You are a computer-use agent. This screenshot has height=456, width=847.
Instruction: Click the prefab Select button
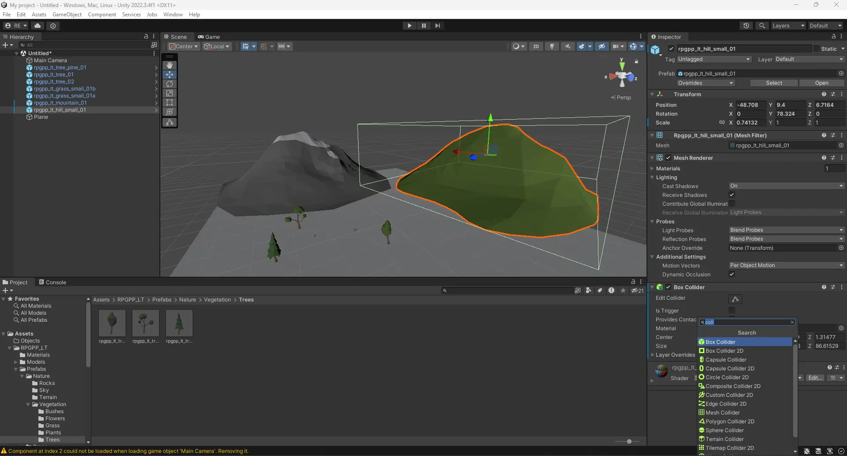tap(774, 83)
